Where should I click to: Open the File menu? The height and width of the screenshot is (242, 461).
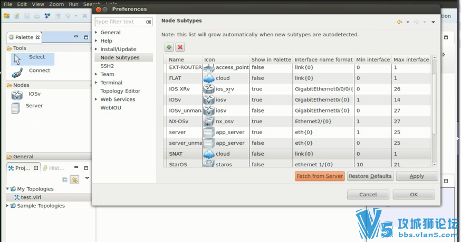(8, 4)
